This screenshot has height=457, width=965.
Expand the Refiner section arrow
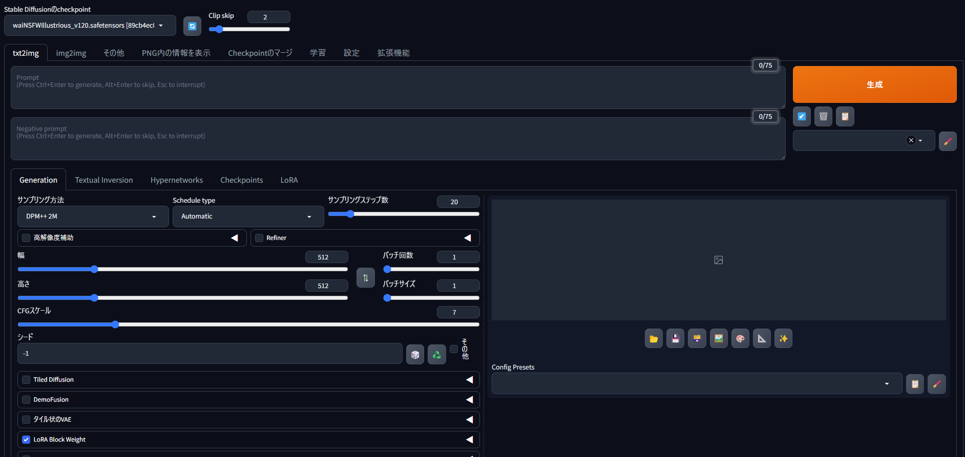pos(467,238)
